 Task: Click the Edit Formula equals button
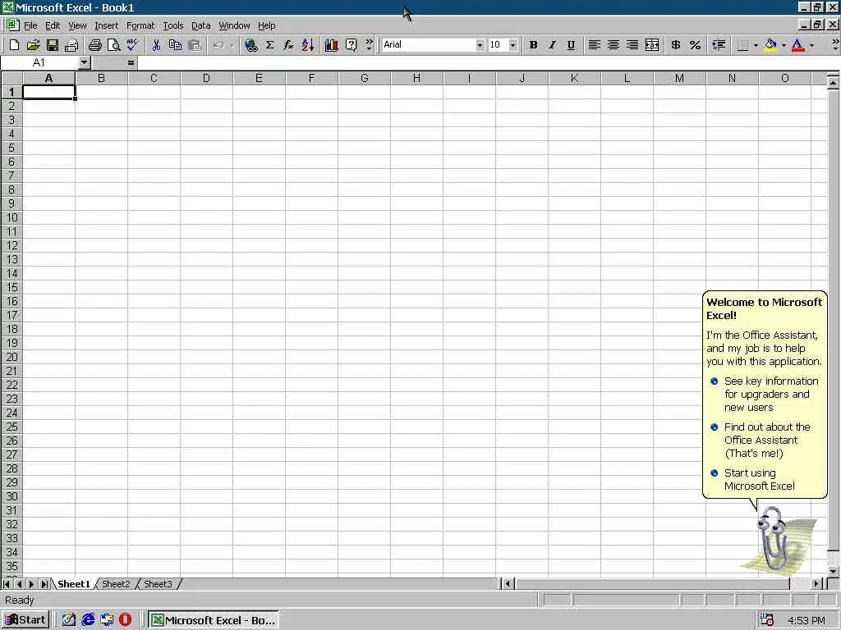[131, 62]
